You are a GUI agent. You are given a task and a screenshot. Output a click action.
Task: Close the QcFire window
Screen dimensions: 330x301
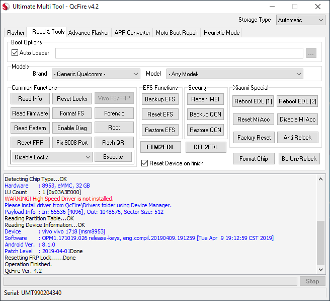coord(318,7)
